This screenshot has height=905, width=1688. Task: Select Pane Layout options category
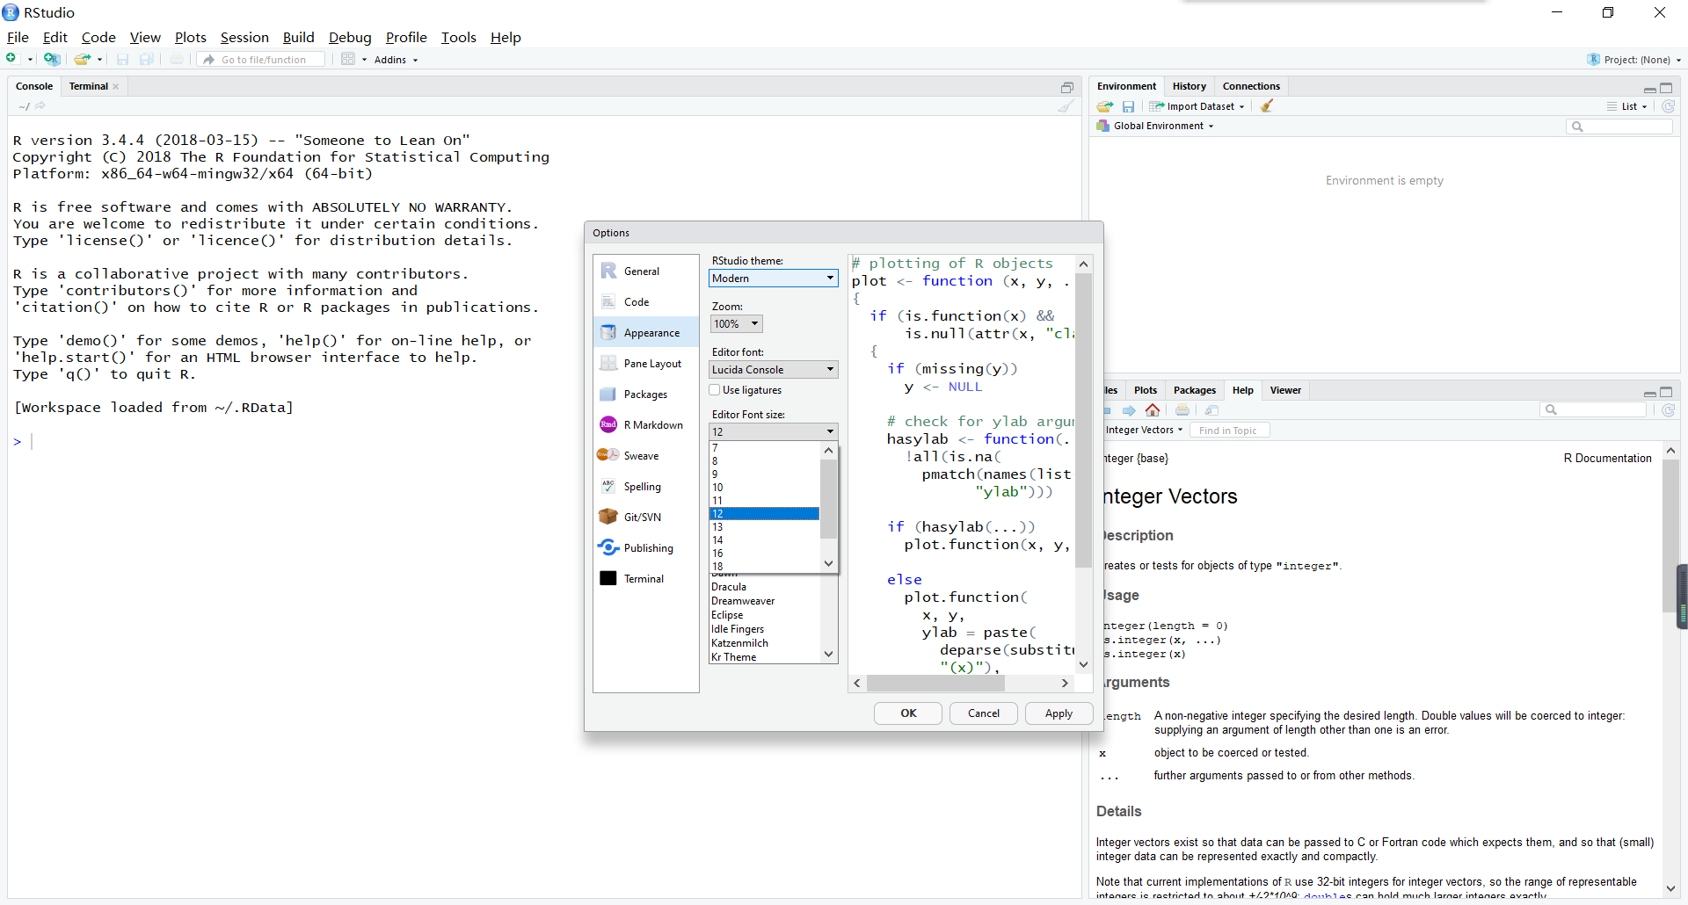tap(646, 364)
